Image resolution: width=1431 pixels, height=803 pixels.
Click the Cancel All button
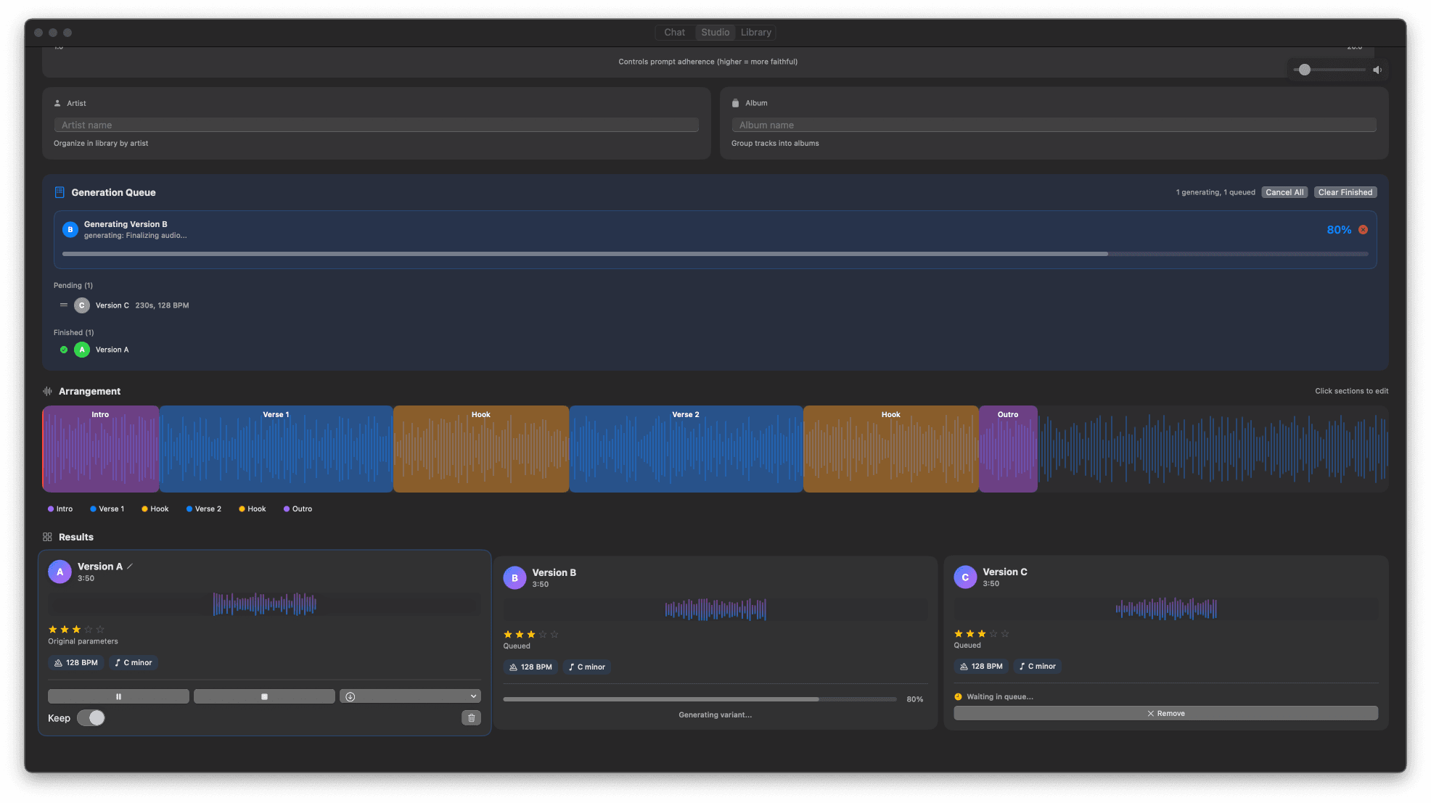pyautogui.click(x=1284, y=192)
